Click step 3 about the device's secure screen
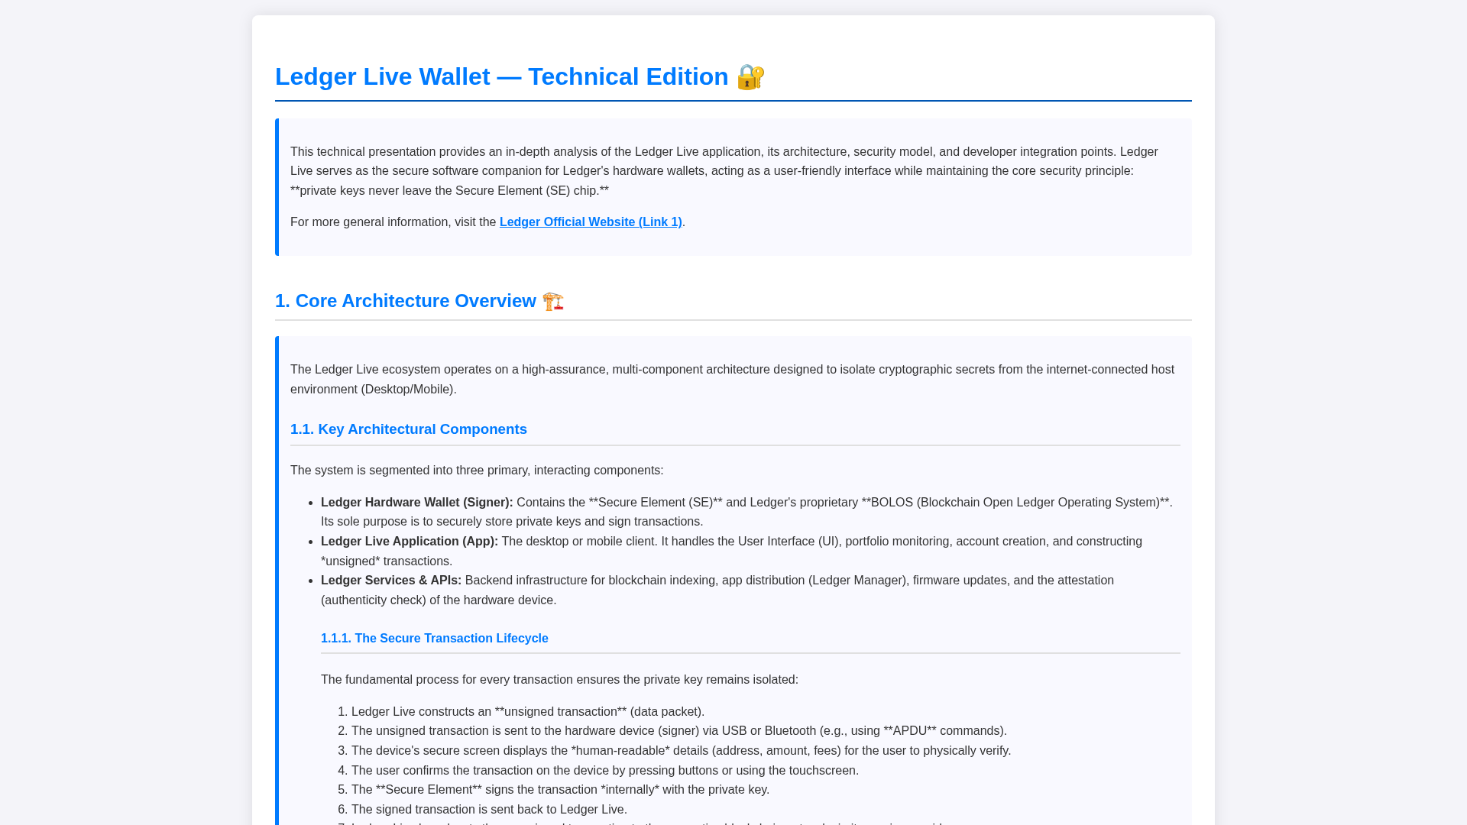This screenshot has width=1467, height=825. (681, 751)
